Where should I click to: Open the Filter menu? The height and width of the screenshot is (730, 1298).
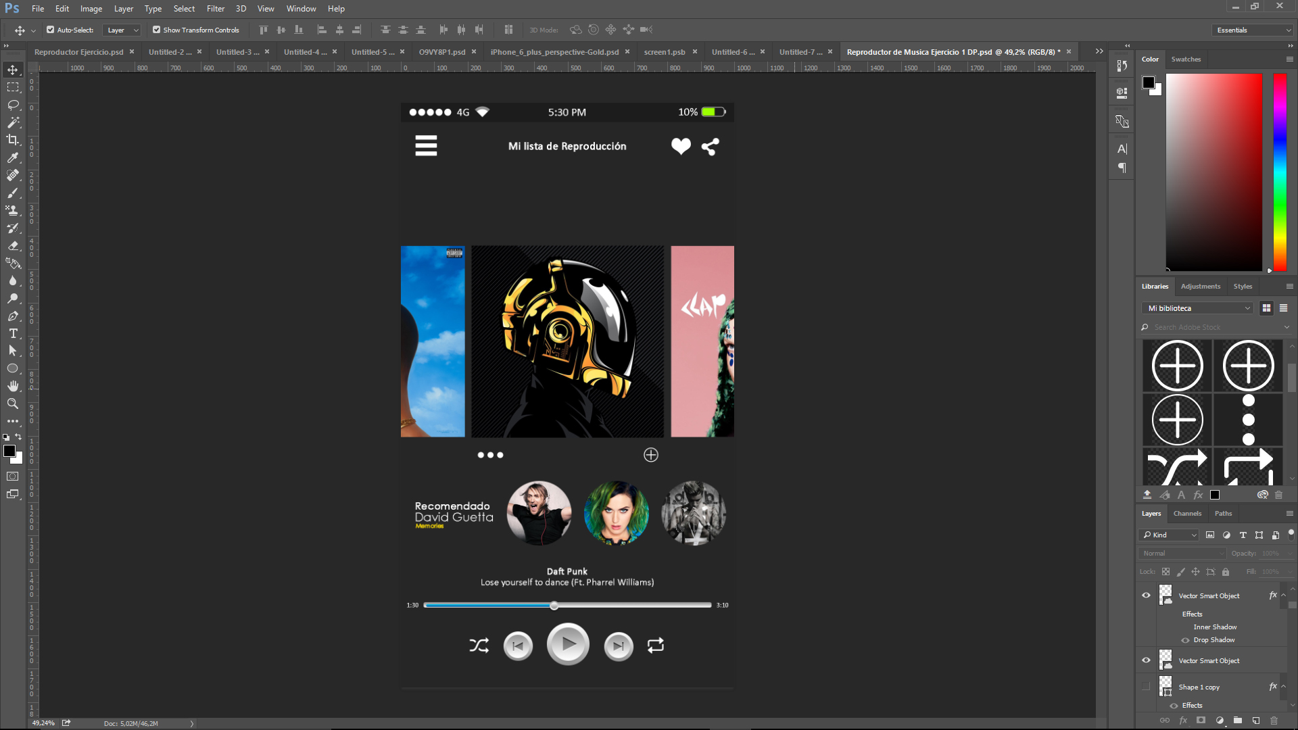(216, 9)
